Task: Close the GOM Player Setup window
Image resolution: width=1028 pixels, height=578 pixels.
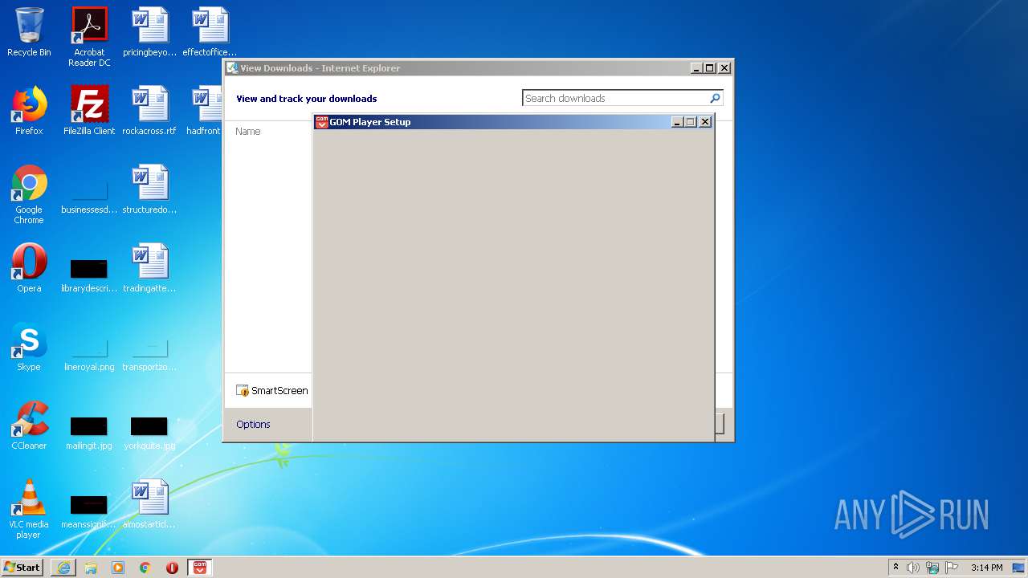Action: tap(705, 122)
